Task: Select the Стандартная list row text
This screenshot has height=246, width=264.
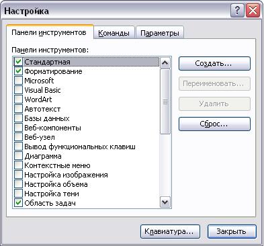Action: point(47,62)
